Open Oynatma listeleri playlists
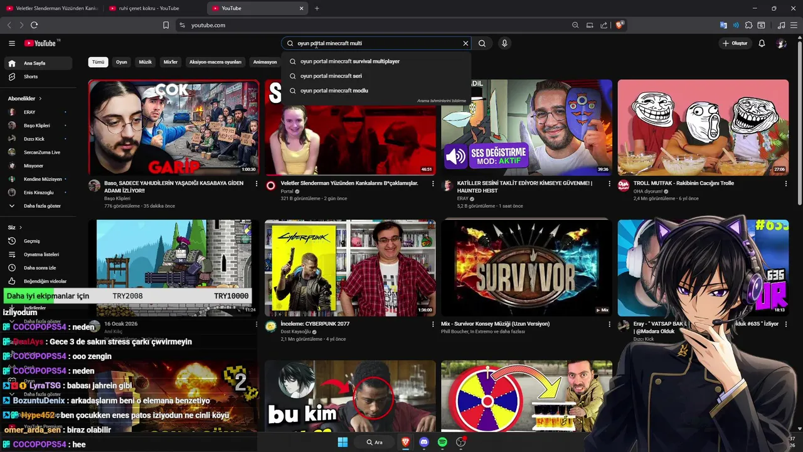The image size is (803, 452). click(x=38, y=254)
